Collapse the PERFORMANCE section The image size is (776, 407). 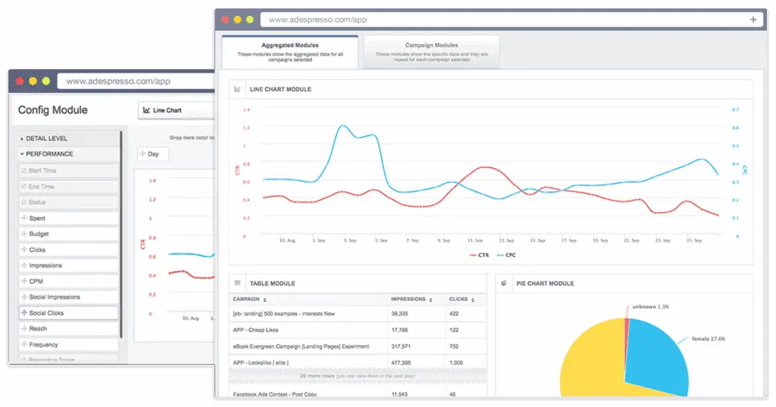click(49, 154)
